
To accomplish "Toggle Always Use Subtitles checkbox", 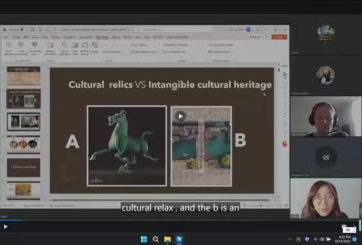I will click(210, 45).
